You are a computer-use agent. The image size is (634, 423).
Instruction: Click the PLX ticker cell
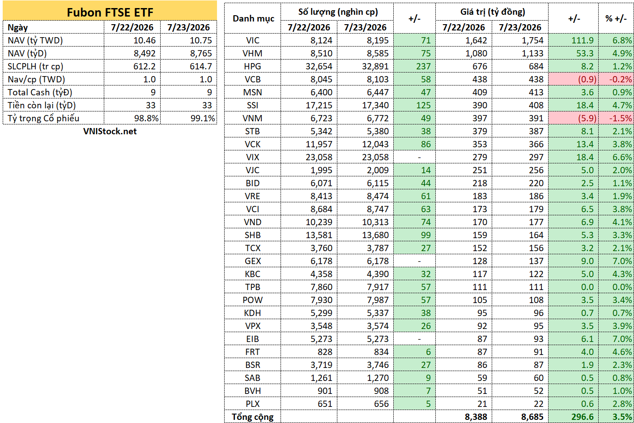252,404
